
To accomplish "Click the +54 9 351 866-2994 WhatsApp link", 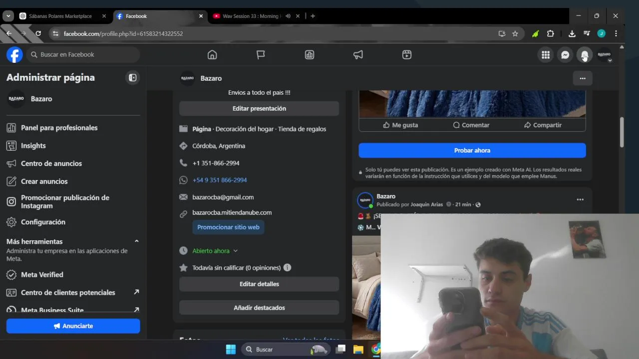I will [x=220, y=180].
